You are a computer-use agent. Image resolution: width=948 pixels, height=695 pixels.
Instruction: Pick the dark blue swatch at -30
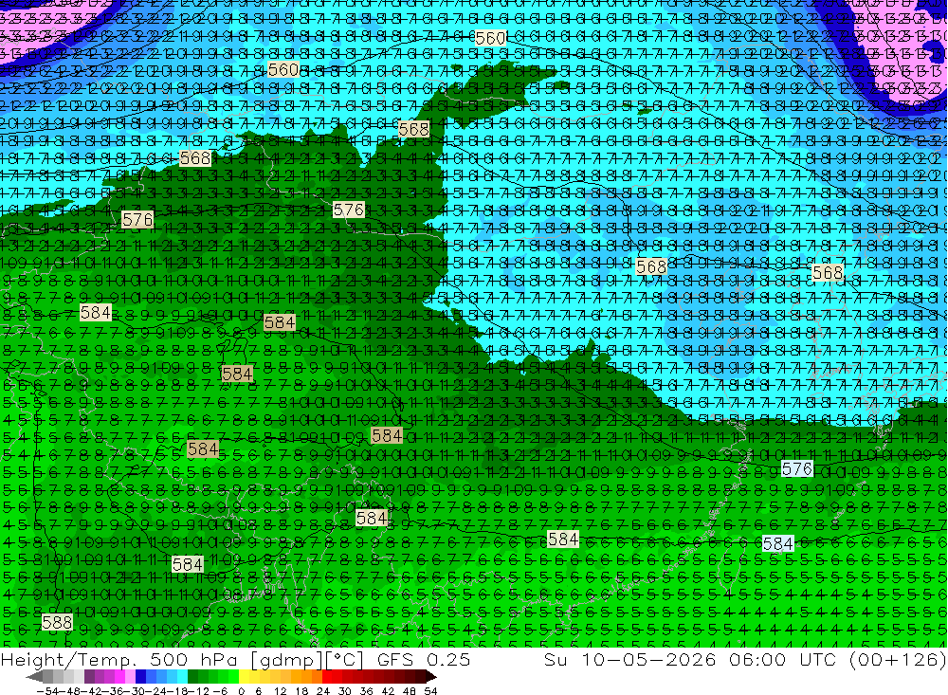pos(140,677)
